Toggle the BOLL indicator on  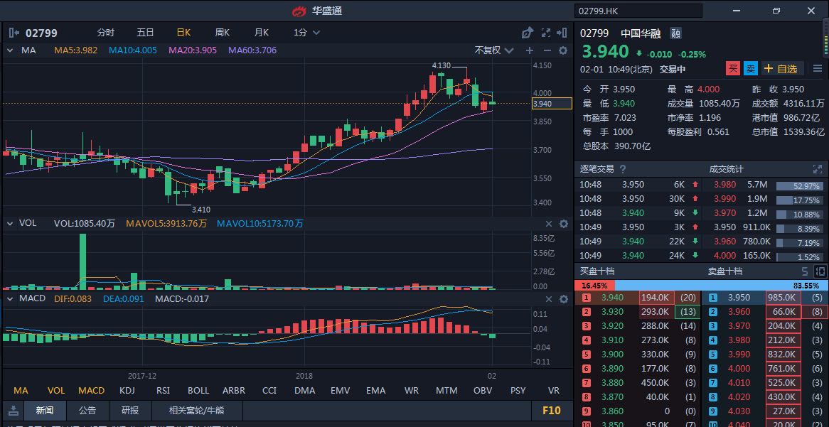click(198, 390)
